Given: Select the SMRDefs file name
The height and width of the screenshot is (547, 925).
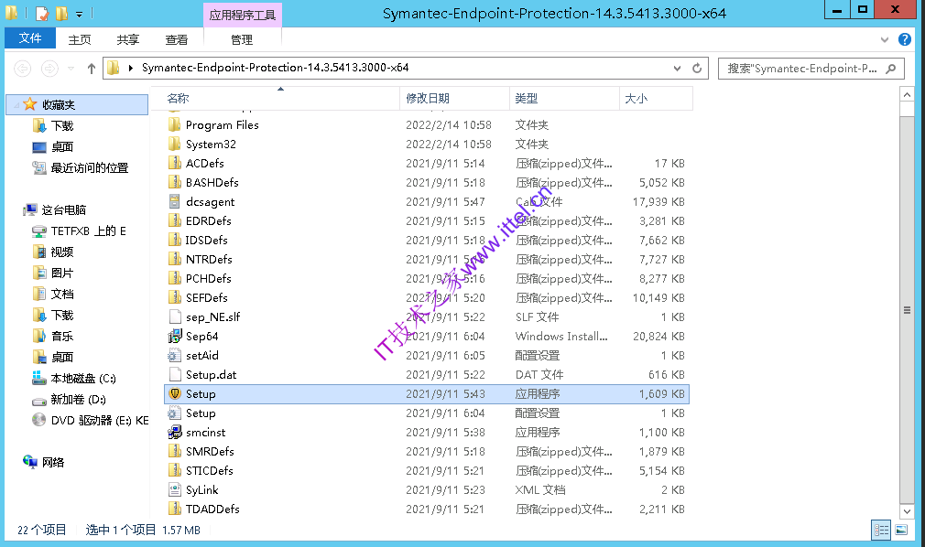Looking at the screenshot, I should (x=210, y=452).
